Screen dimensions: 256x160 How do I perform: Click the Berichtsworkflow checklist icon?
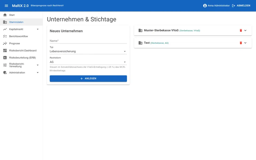(5, 36)
